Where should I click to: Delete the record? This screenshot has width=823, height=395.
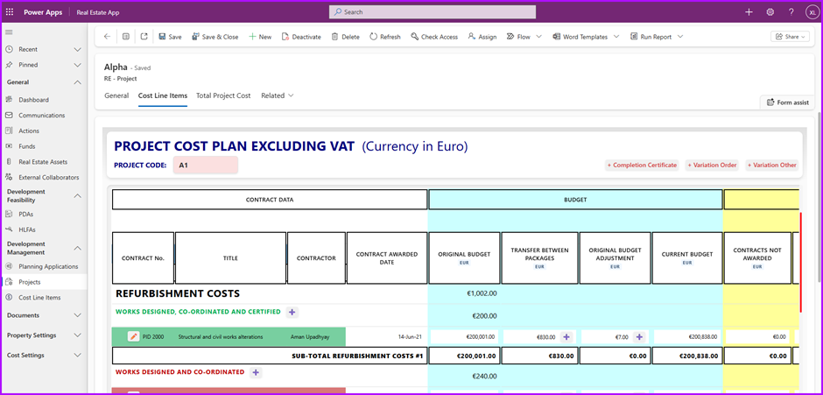click(x=345, y=37)
